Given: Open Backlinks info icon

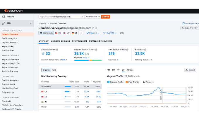Looking at the screenshot, I should pos(145,50).
